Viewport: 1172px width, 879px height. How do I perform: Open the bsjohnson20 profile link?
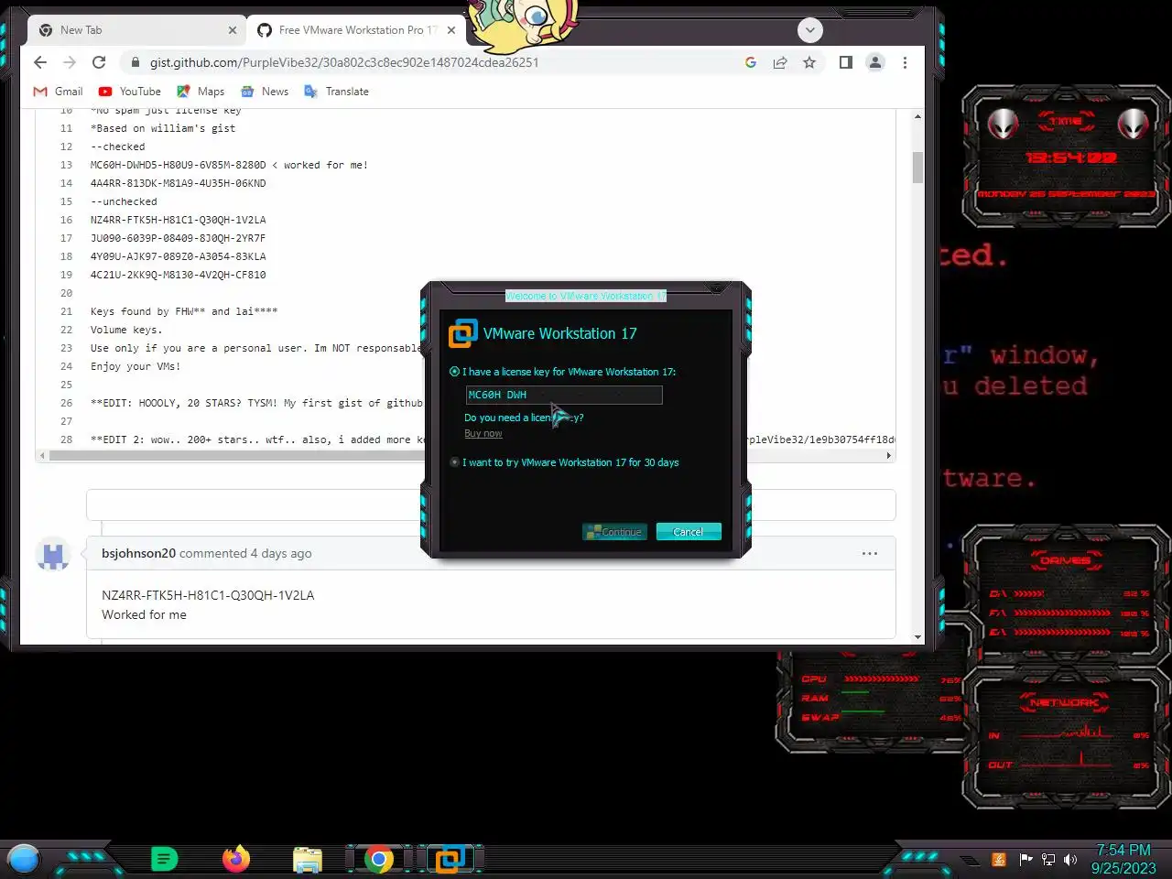pyautogui.click(x=138, y=553)
